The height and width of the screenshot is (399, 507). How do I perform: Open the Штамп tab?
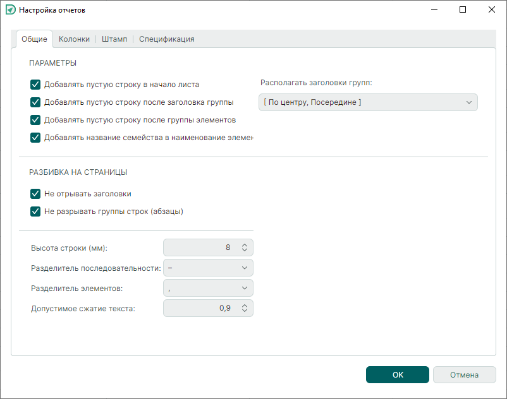(114, 39)
